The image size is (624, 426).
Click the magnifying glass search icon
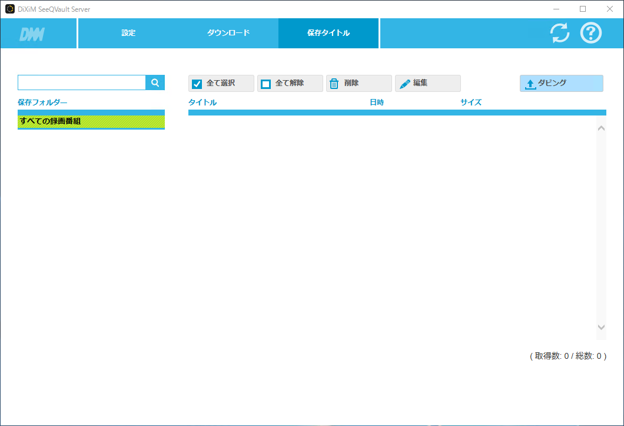pos(155,82)
